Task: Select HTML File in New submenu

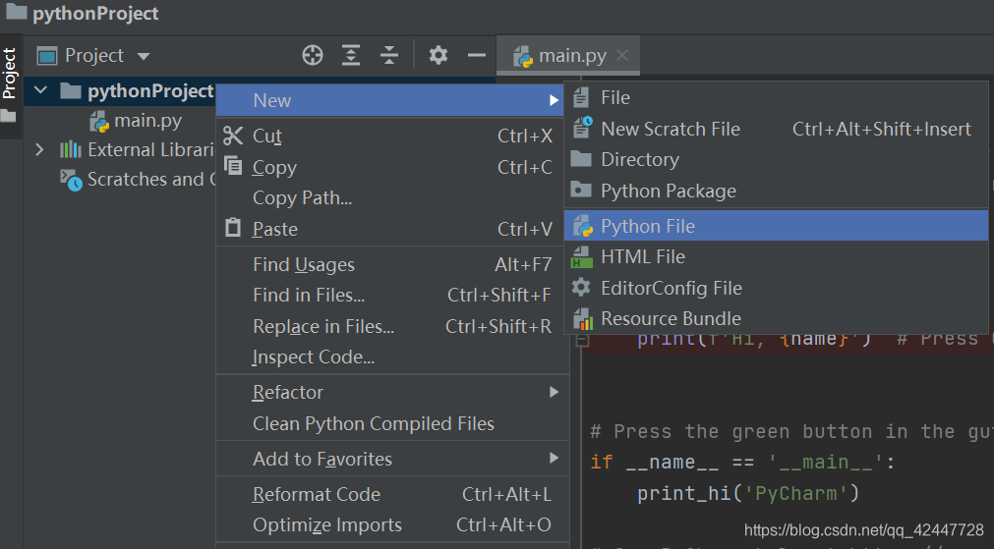Action: [776, 256]
